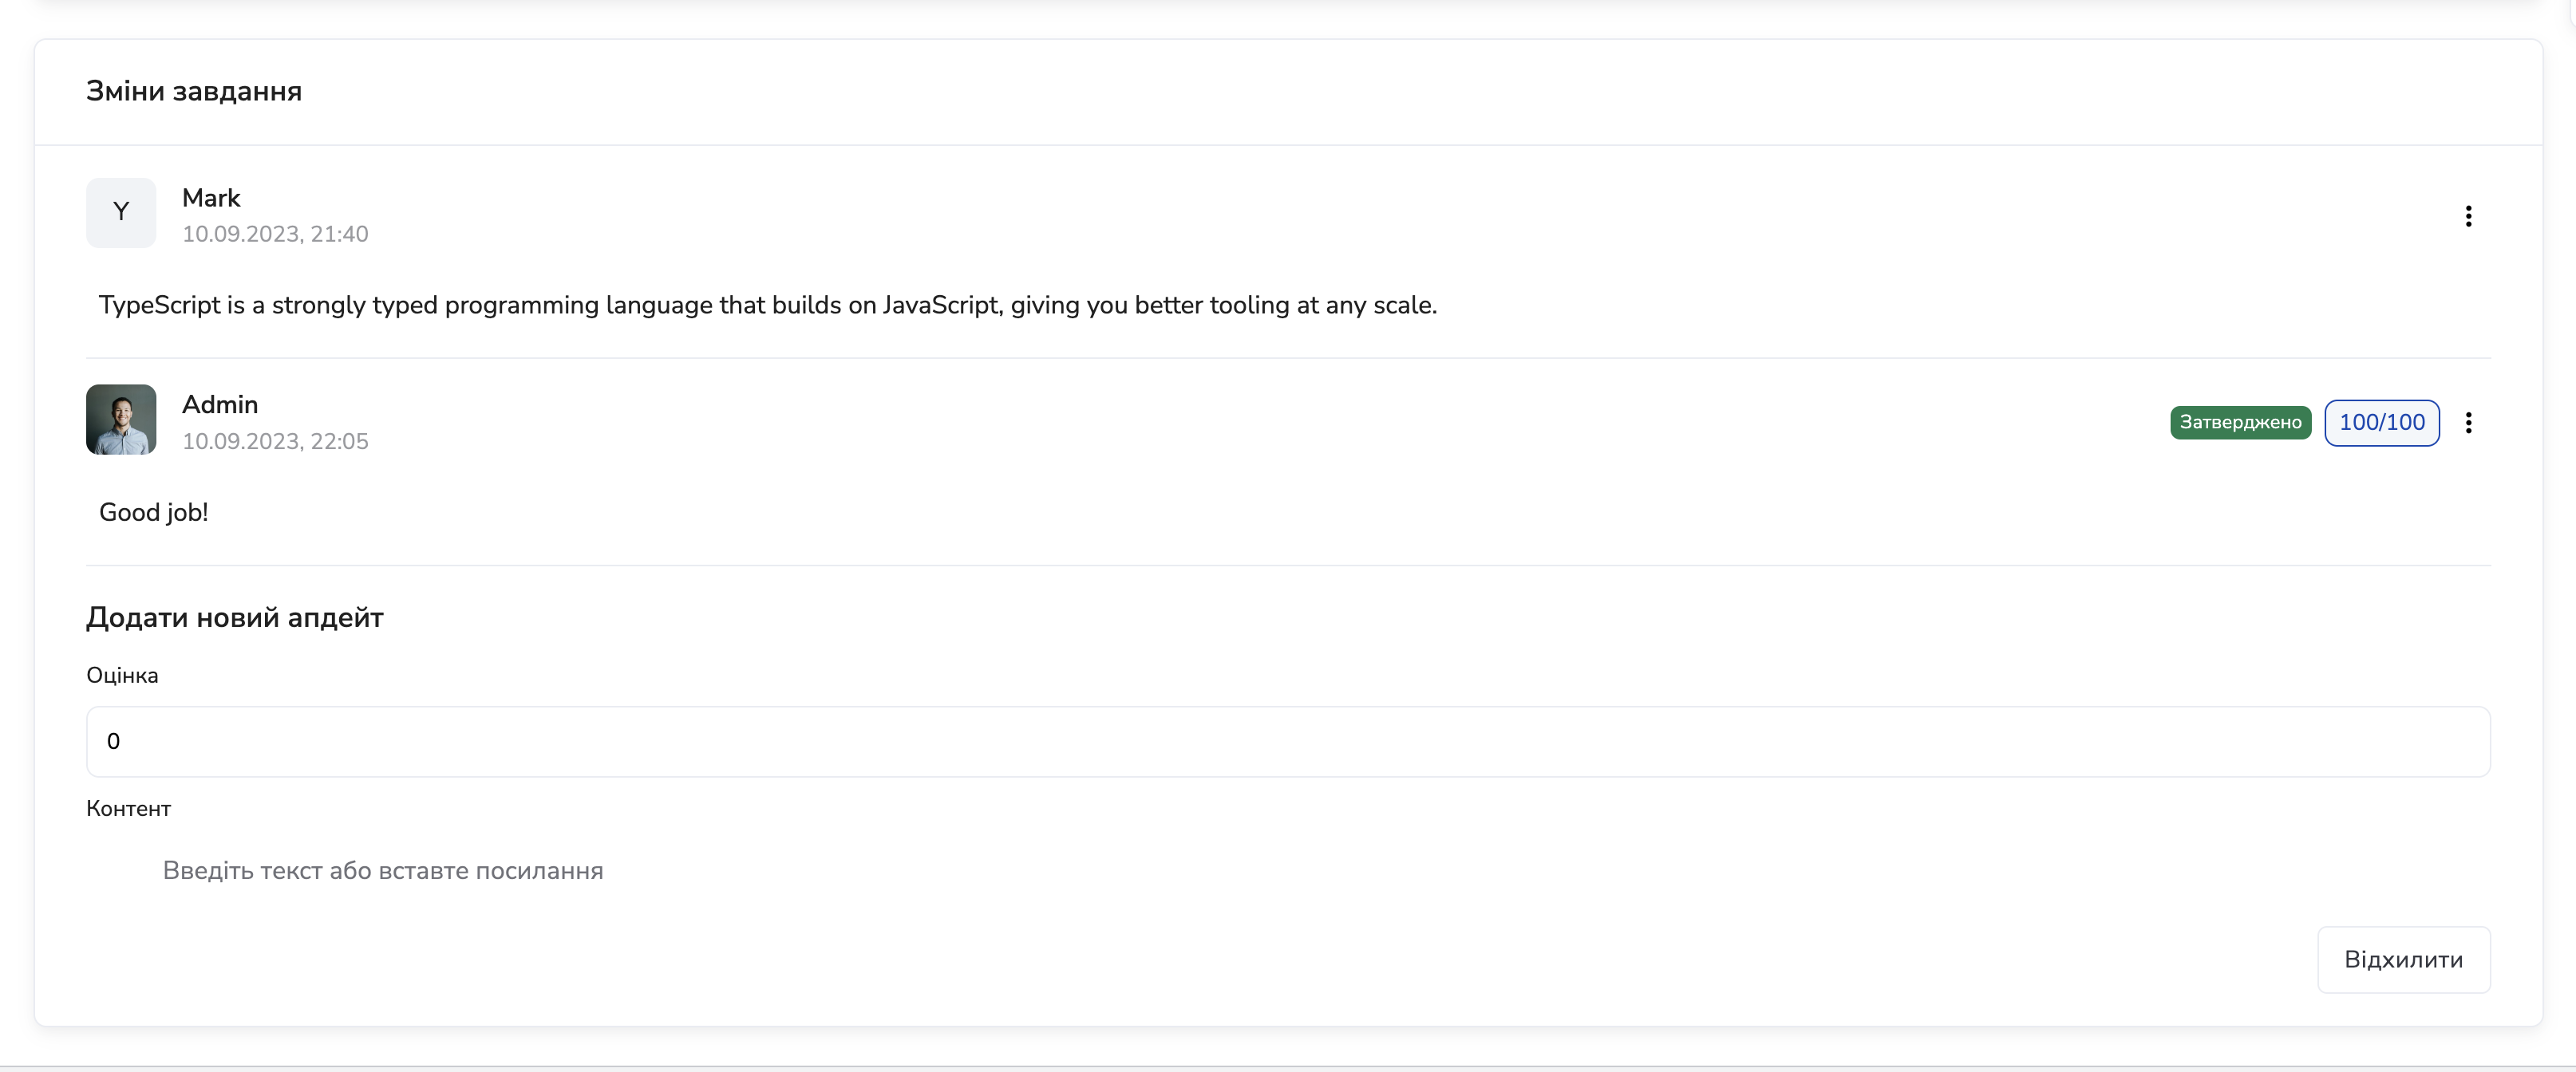The height and width of the screenshot is (1072, 2576).
Task: Click into the content editor placeholder text
Action: (x=383, y=870)
